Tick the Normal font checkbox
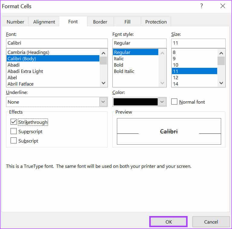 tap(174, 102)
